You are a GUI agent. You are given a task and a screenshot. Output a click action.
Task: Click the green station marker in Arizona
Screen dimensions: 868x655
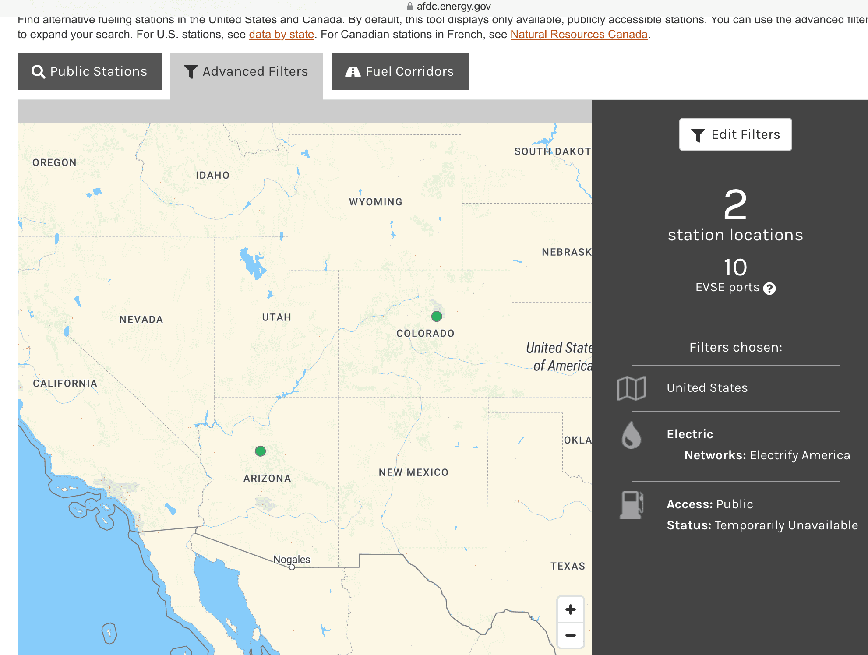point(260,451)
